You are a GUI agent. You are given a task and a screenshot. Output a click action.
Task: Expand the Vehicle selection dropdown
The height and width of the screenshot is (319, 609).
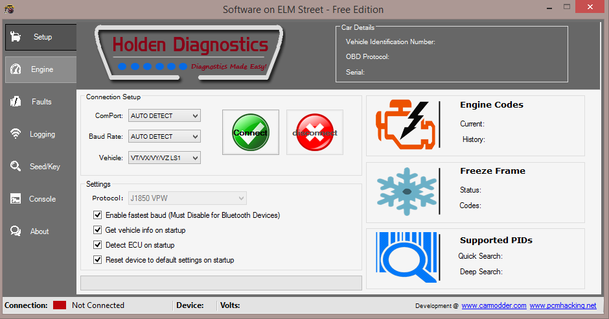165,158
